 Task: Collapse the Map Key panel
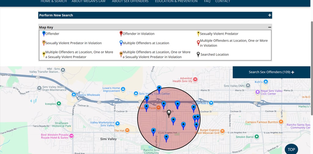point(270,27)
